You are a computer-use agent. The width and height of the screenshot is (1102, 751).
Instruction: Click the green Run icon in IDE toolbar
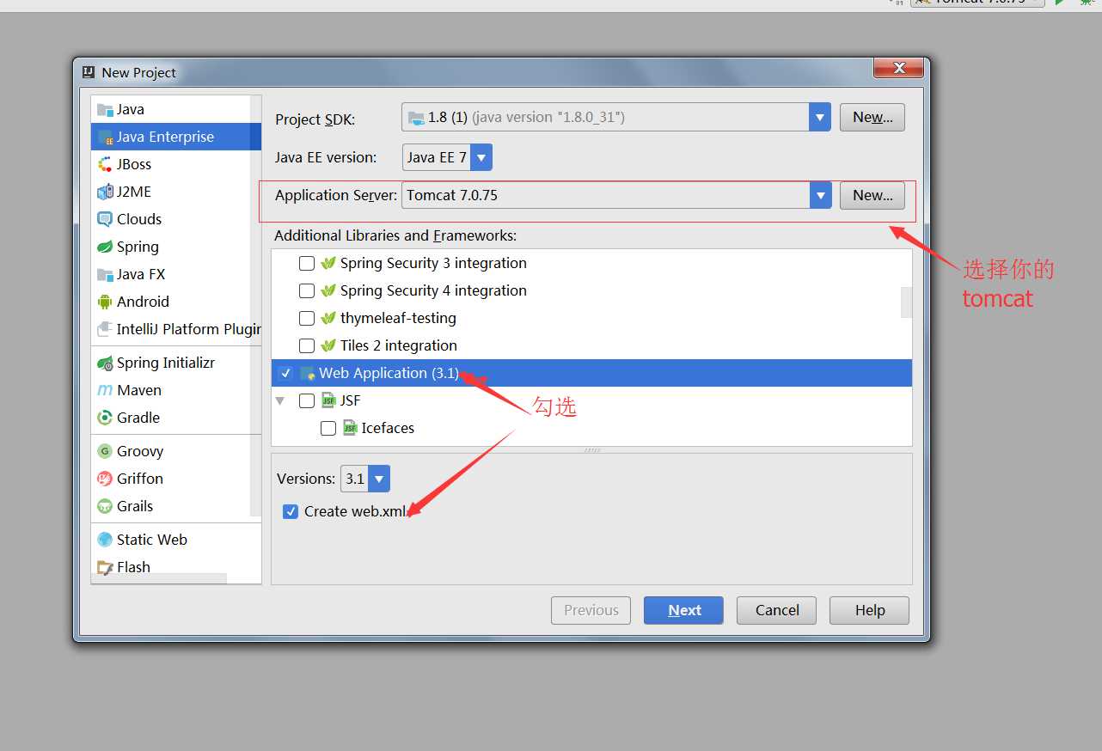tap(1060, 3)
